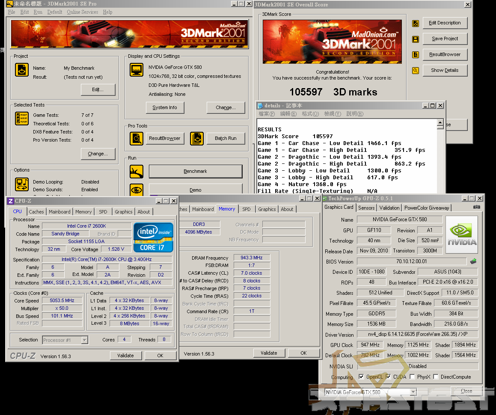Click the Change... button under Selected Tests

(x=98, y=154)
